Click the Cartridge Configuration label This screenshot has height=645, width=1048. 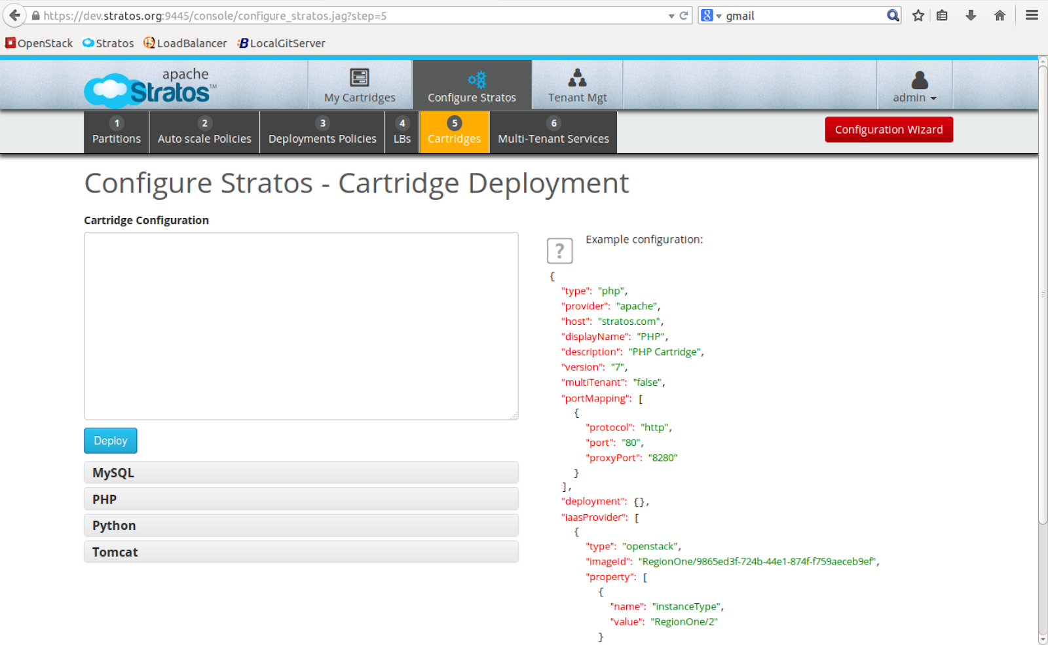(146, 220)
